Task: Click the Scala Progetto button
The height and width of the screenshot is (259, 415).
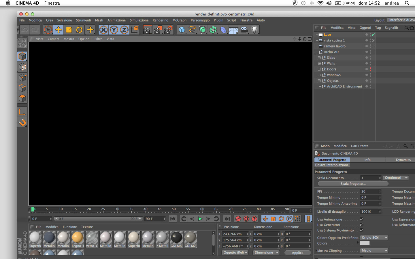Action: (353, 184)
